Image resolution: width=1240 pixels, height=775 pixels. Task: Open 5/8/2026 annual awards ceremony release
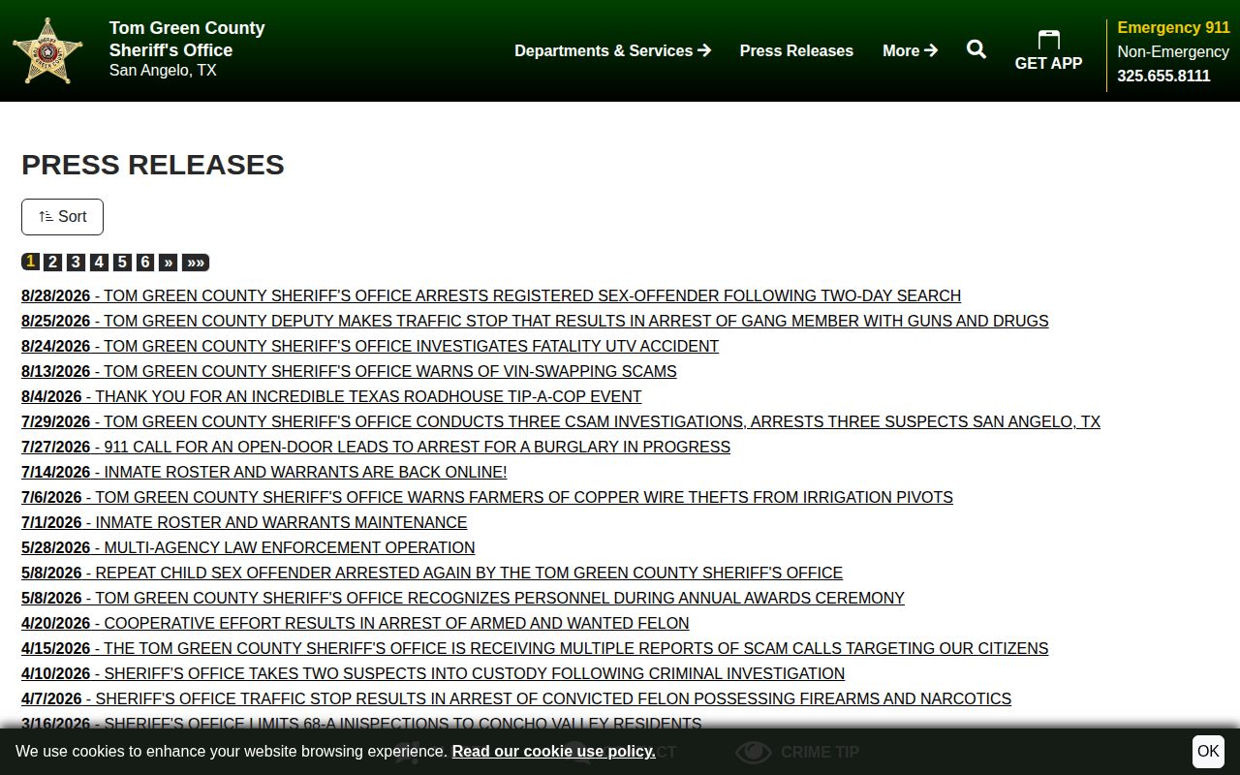pyautogui.click(x=463, y=598)
